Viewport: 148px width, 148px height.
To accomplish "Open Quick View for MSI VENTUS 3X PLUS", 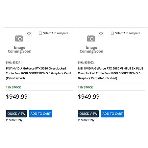I will coord(88,113).
